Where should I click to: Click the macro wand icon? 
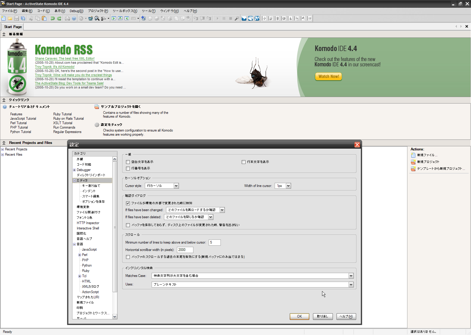(237, 18)
